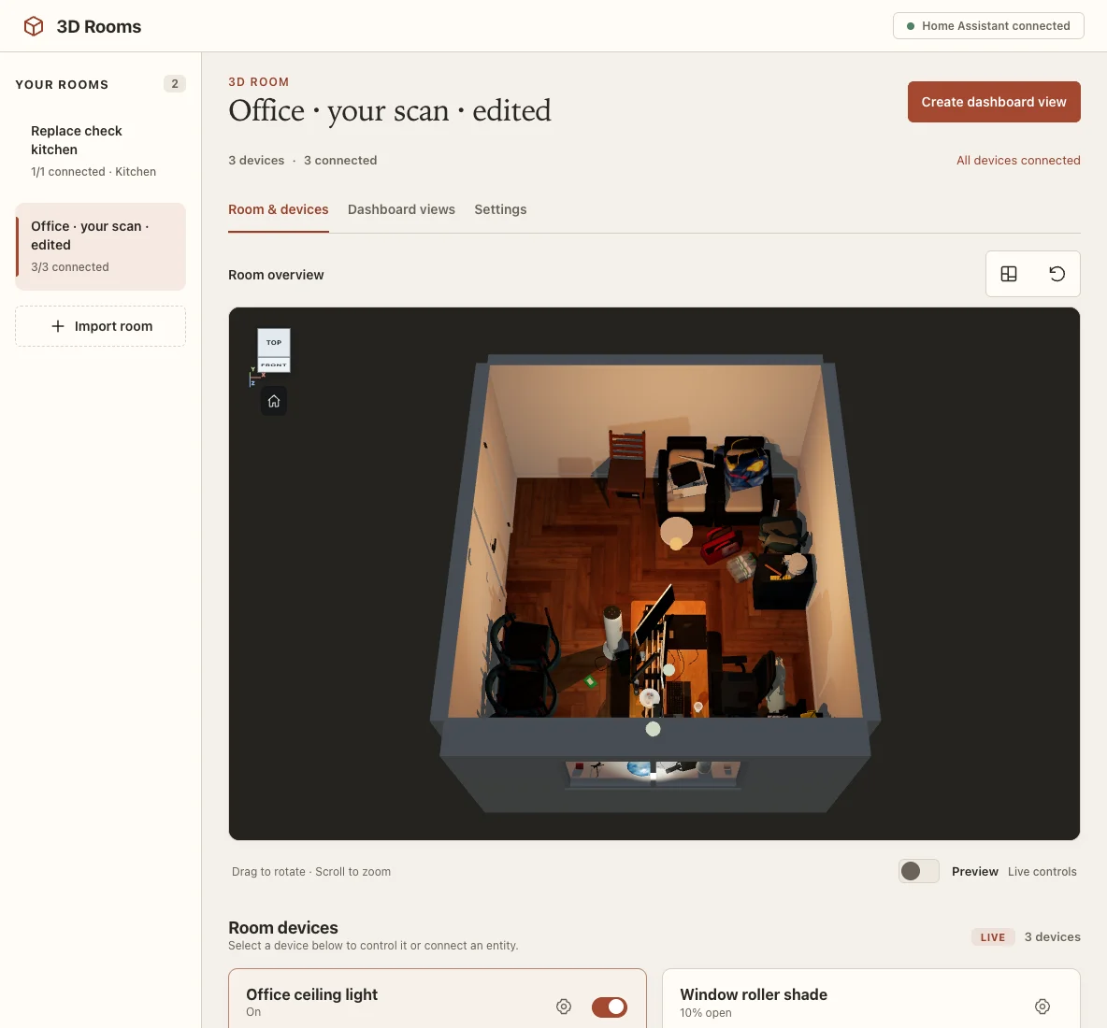Image resolution: width=1107 pixels, height=1028 pixels.
Task: Select Office your scan edited room
Action: pyautogui.click(x=100, y=246)
